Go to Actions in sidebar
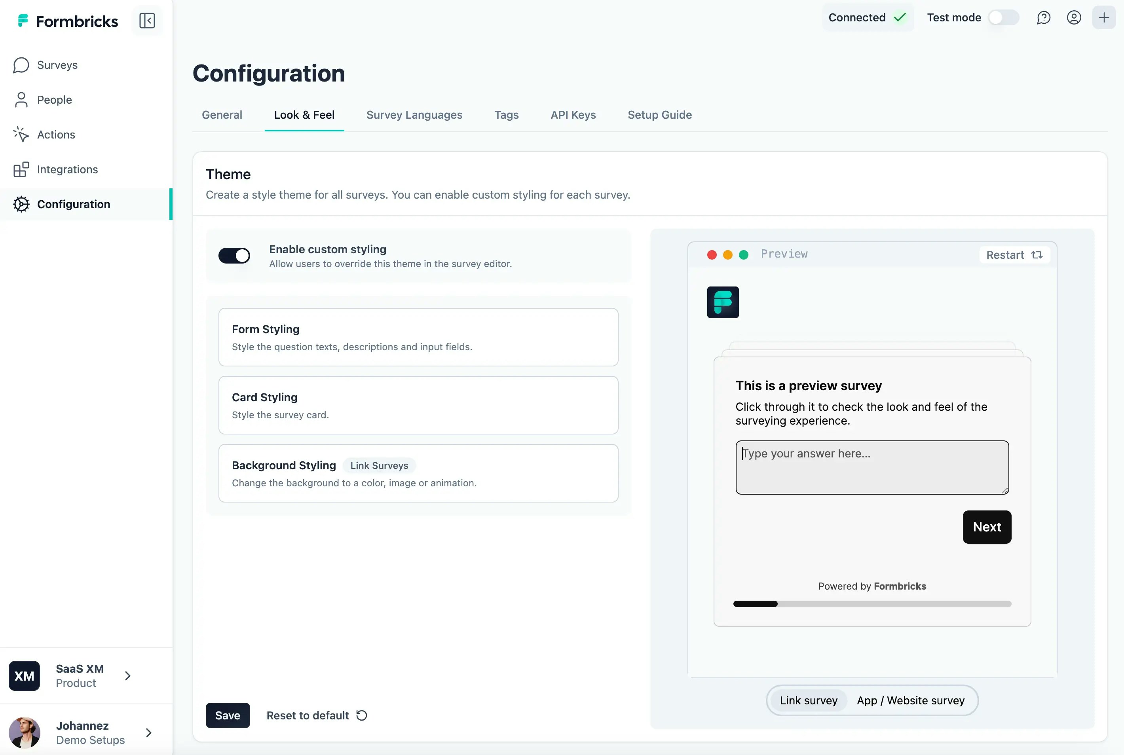Viewport: 1124px width, 755px height. click(x=56, y=134)
